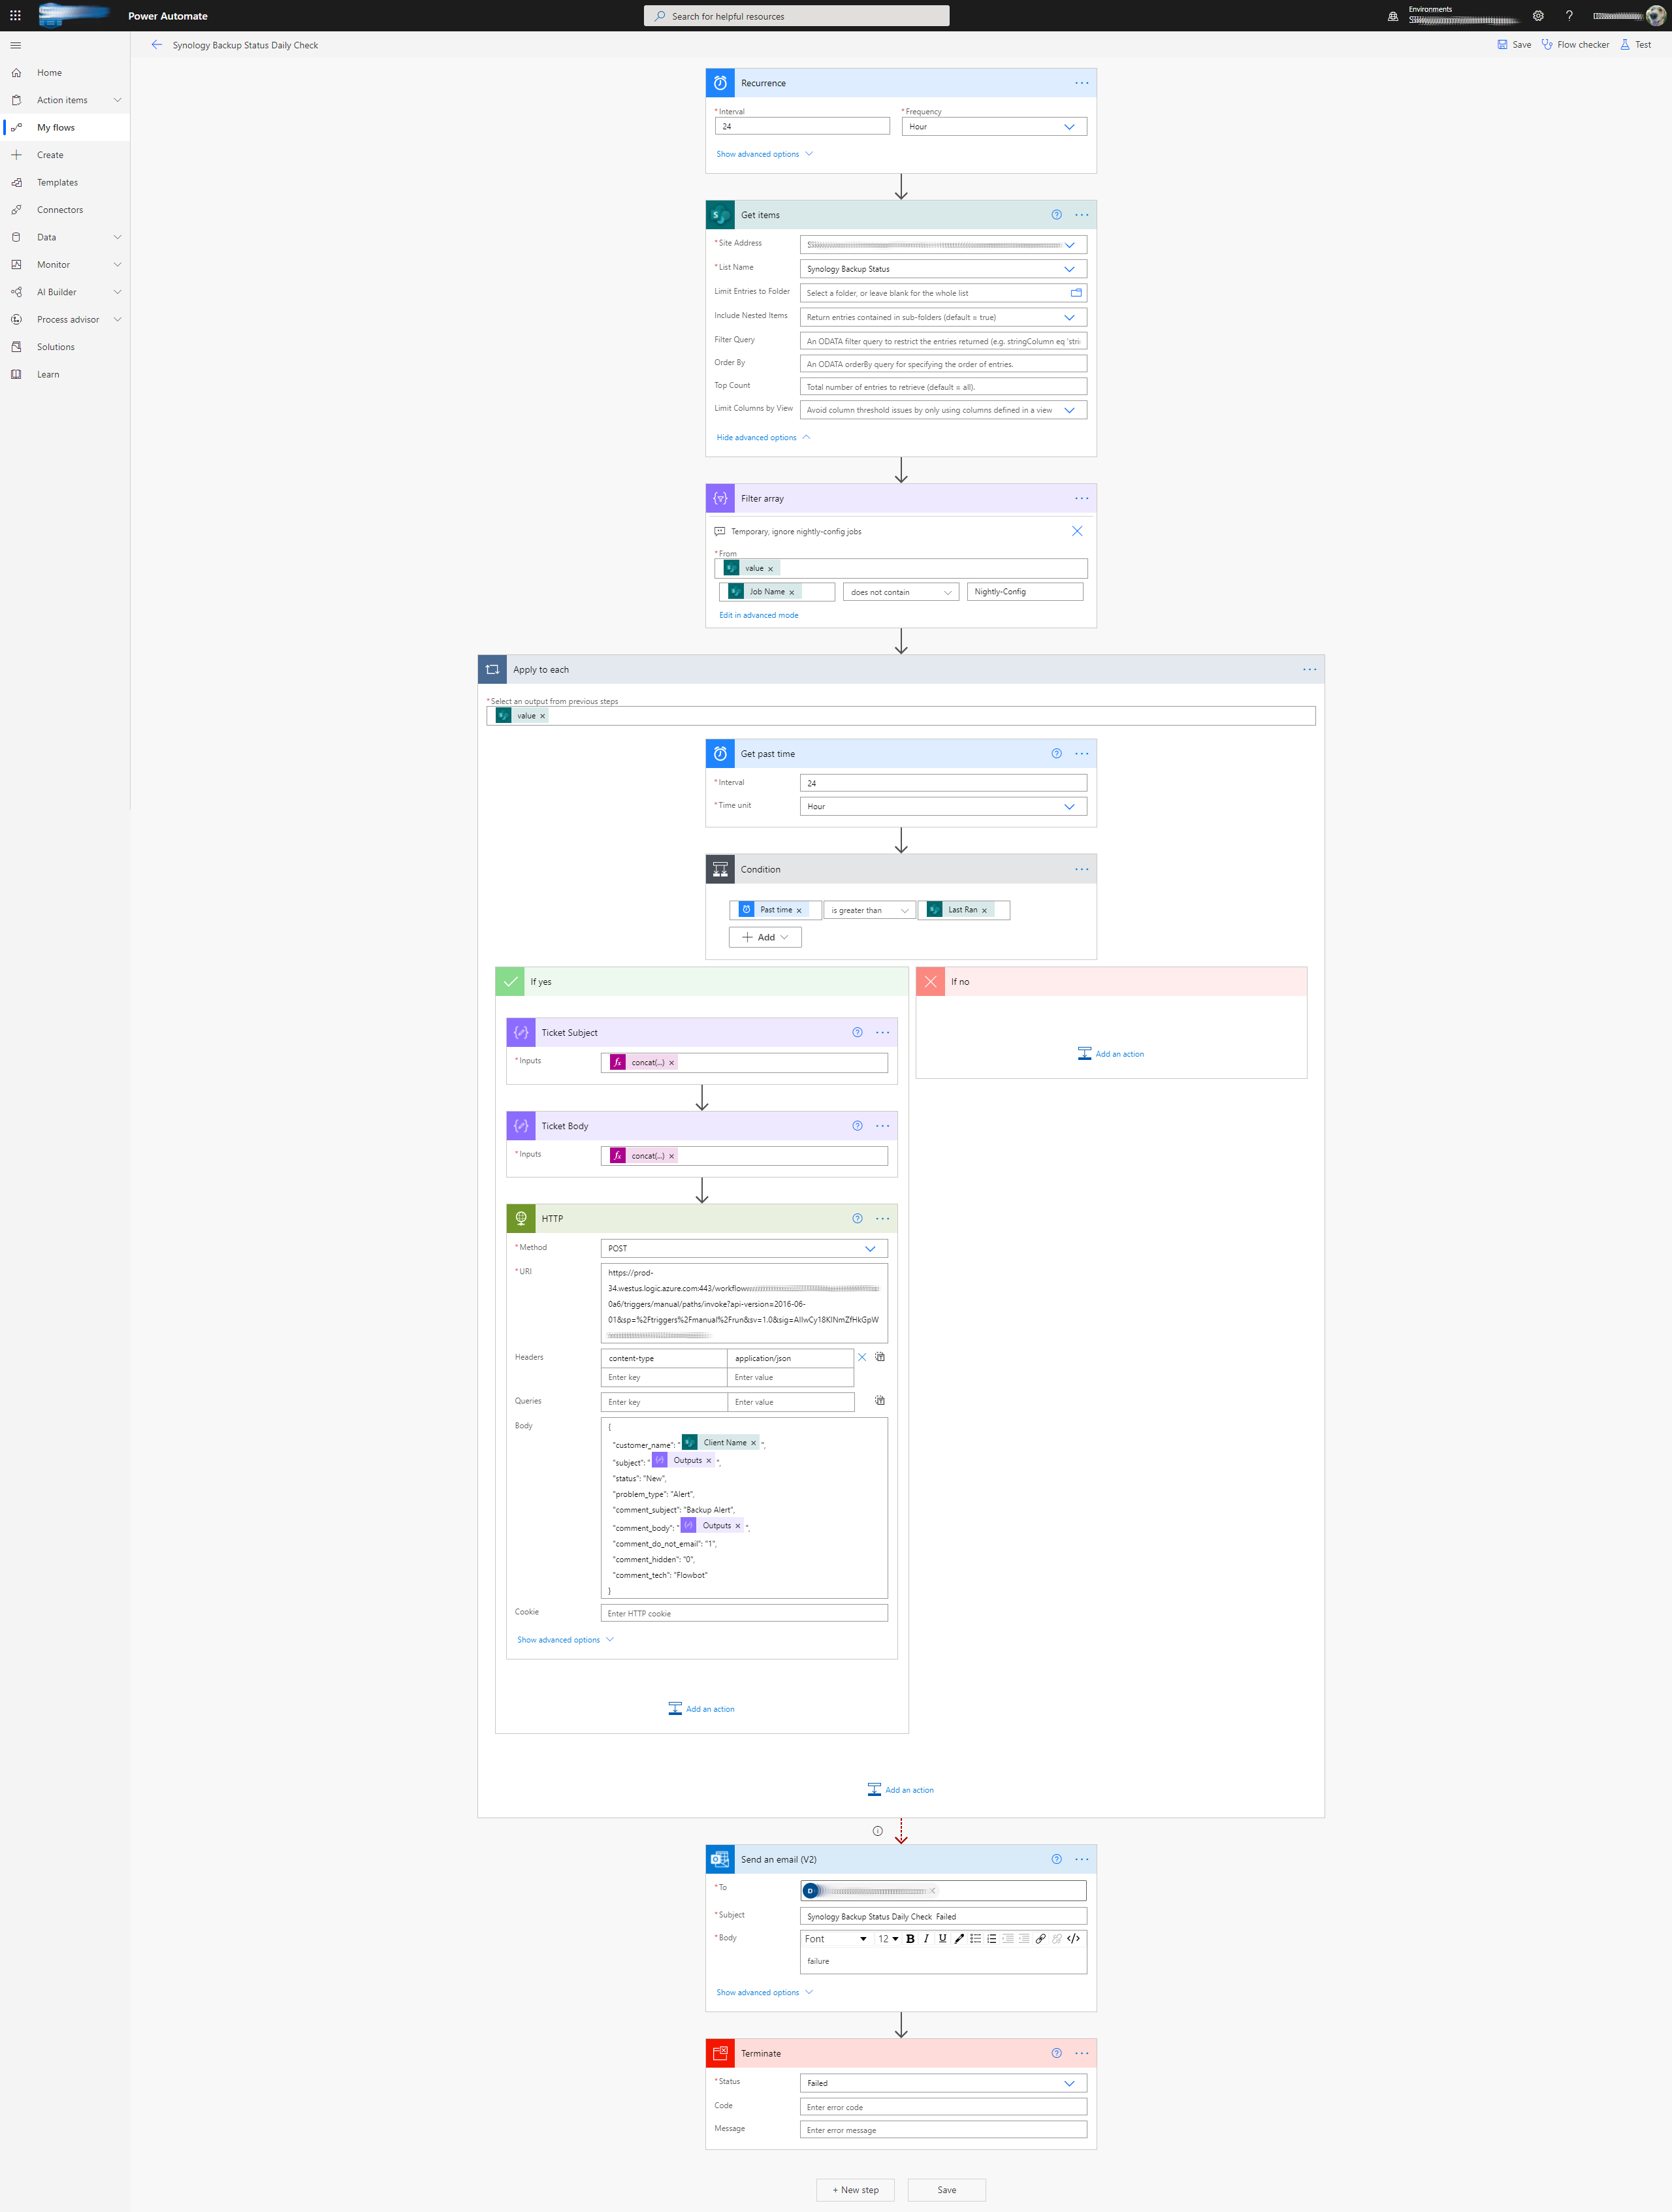Open Connectors from the left sidebar

60,209
